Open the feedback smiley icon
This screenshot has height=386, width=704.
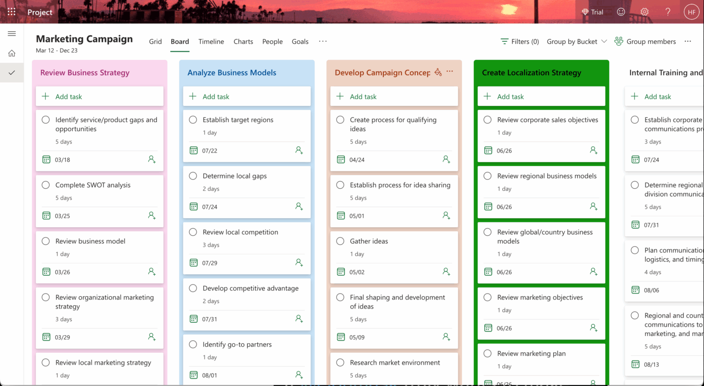(x=621, y=12)
